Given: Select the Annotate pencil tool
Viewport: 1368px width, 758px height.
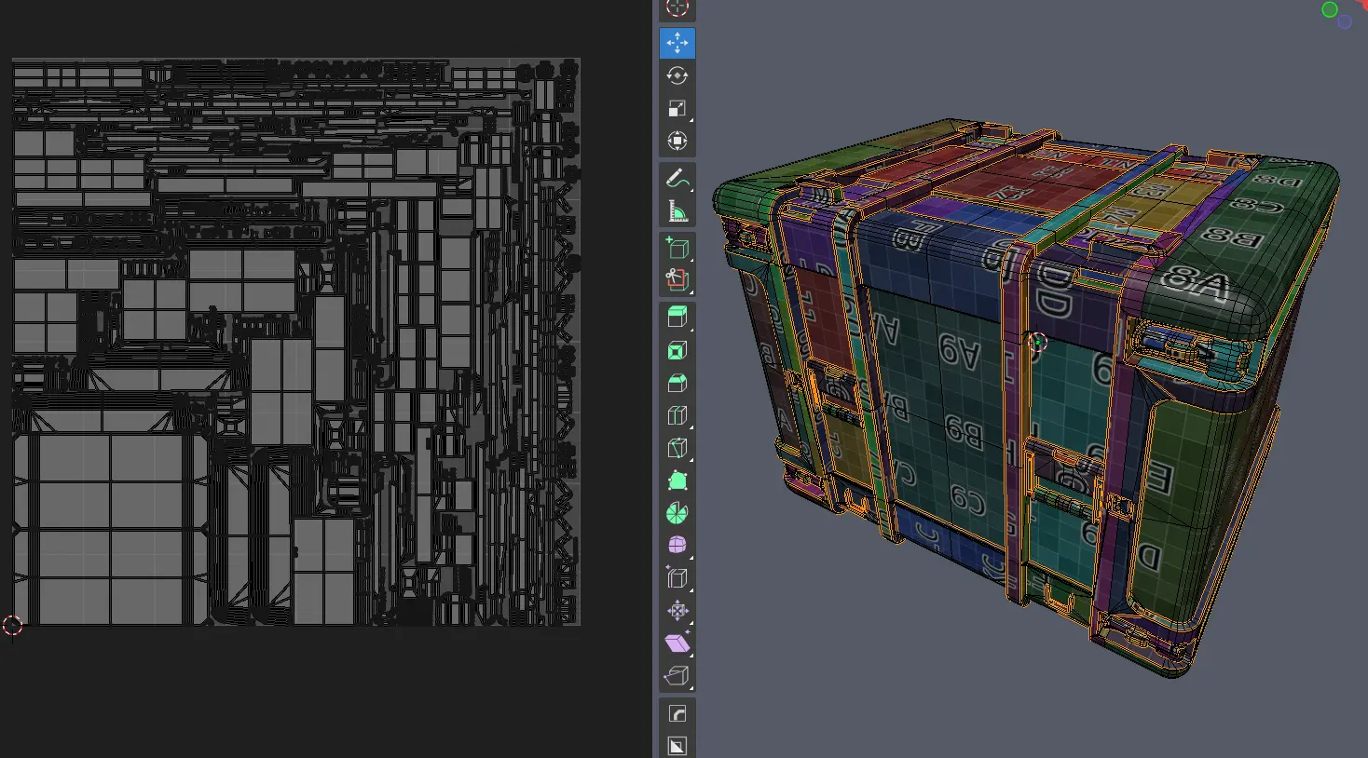Looking at the screenshot, I should pos(677,179).
